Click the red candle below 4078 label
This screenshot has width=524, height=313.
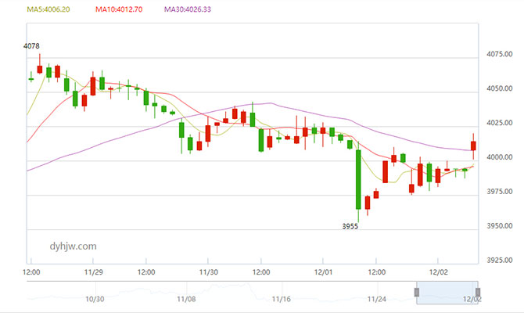(40, 70)
